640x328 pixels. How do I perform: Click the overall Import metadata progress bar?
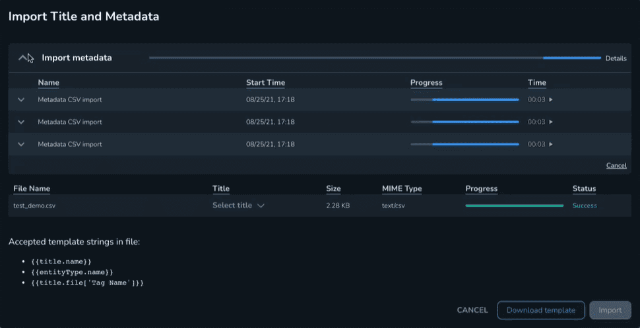(375, 58)
